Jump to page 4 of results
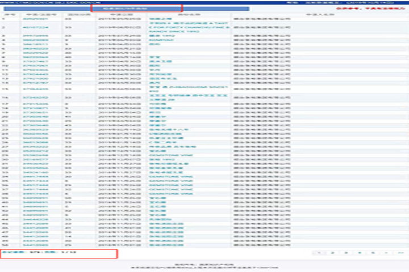Screen dimensions: 409x272 click(x=360, y=252)
